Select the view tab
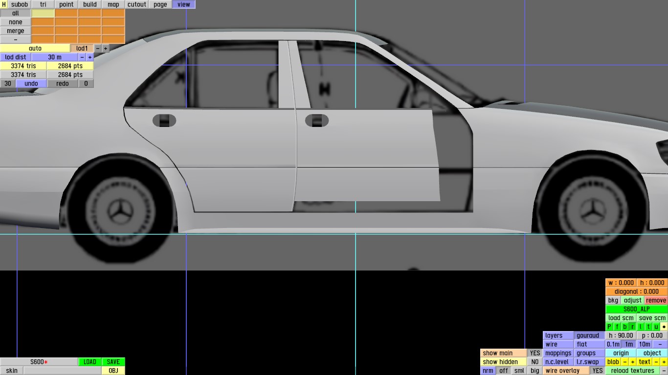Screen dimensions: 668x375 coord(184,4)
